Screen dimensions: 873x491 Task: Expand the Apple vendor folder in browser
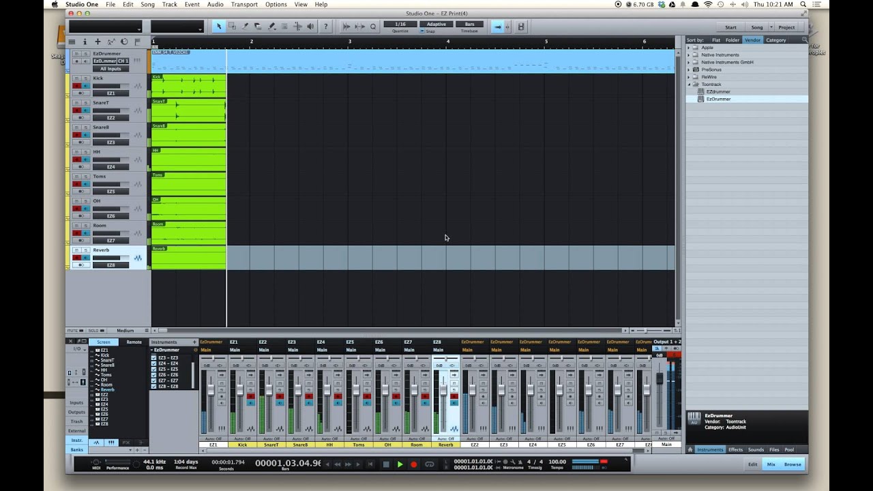point(689,48)
